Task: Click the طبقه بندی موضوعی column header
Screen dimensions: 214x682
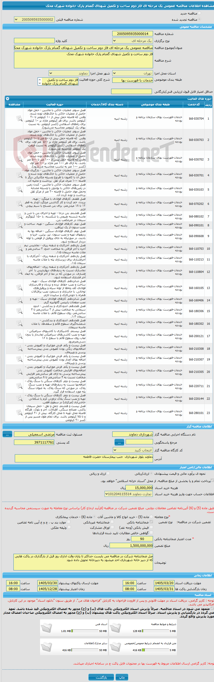Action: point(155,104)
